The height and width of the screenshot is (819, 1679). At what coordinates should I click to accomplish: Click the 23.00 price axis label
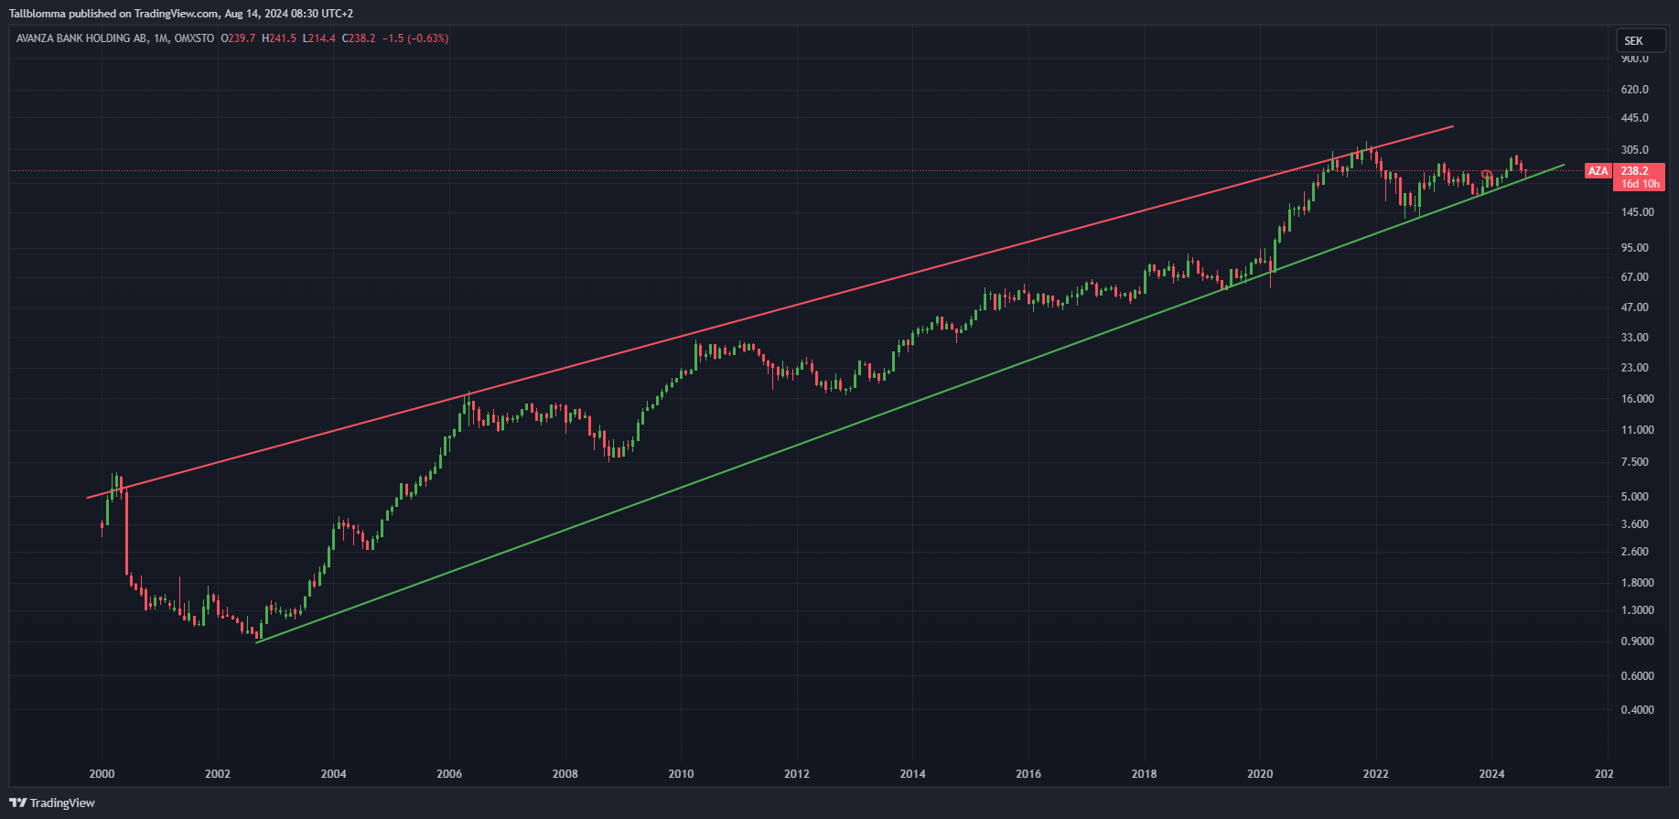pos(1634,368)
